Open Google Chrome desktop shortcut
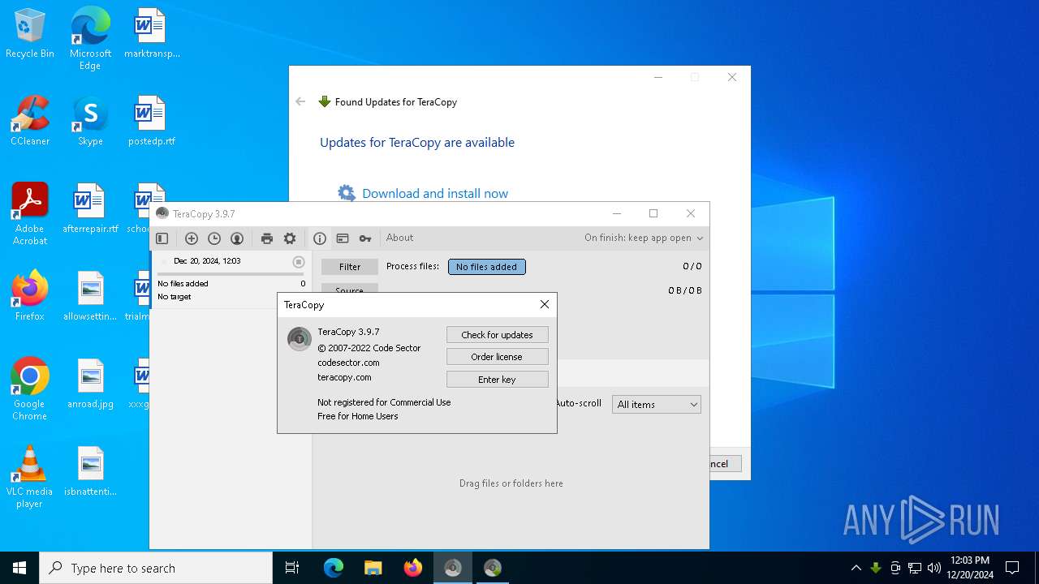The image size is (1039, 584). click(x=30, y=389)
